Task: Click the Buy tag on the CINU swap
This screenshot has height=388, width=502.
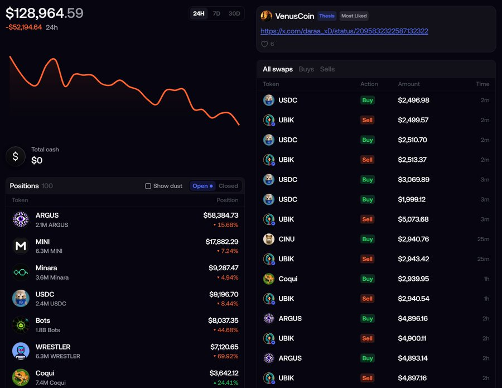Action: click(x=367, y=239)
